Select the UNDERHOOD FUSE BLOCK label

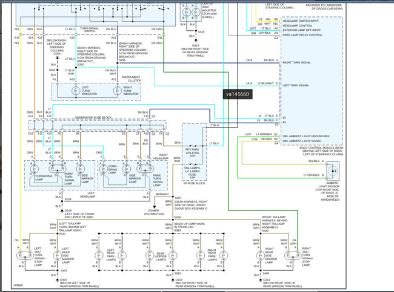pyautogui.click(x=93, y=117)
